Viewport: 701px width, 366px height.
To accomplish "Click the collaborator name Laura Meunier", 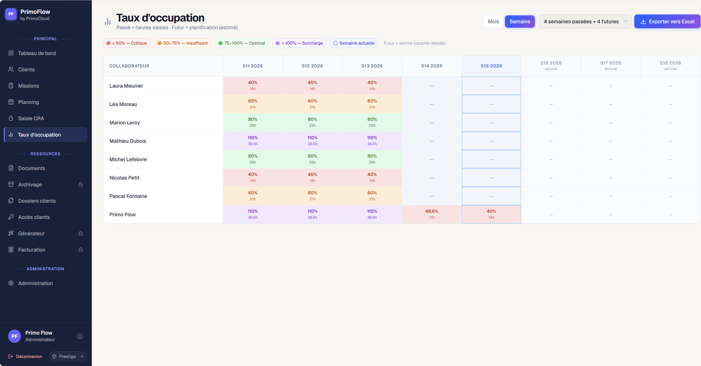I will click(x=126, y=86).
